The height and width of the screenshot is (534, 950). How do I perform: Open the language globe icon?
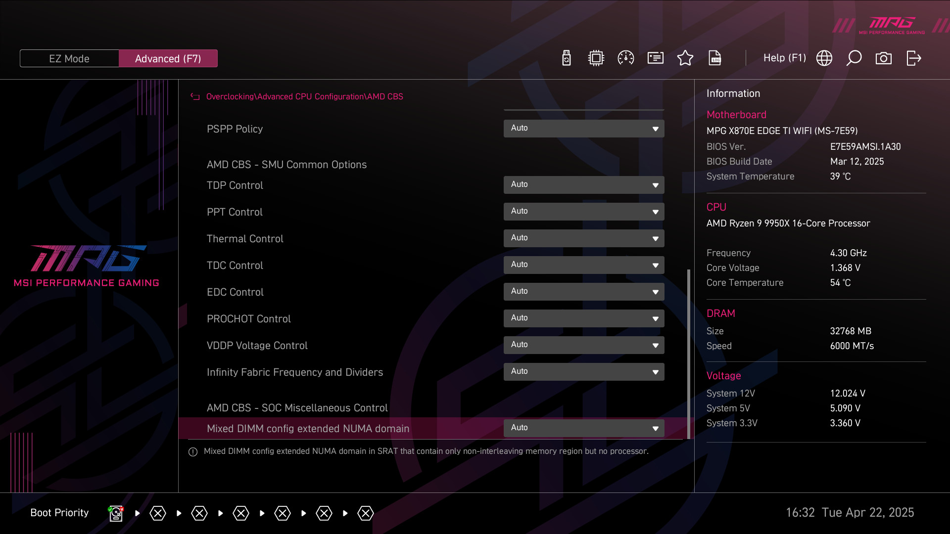click(824, 58)
